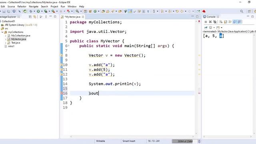Click the Debug bug icon
The image size is (256, 144).
pos(31,11)
